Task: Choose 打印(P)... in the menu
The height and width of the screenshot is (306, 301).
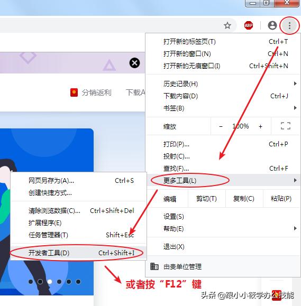Action: [x=223, y=144]
